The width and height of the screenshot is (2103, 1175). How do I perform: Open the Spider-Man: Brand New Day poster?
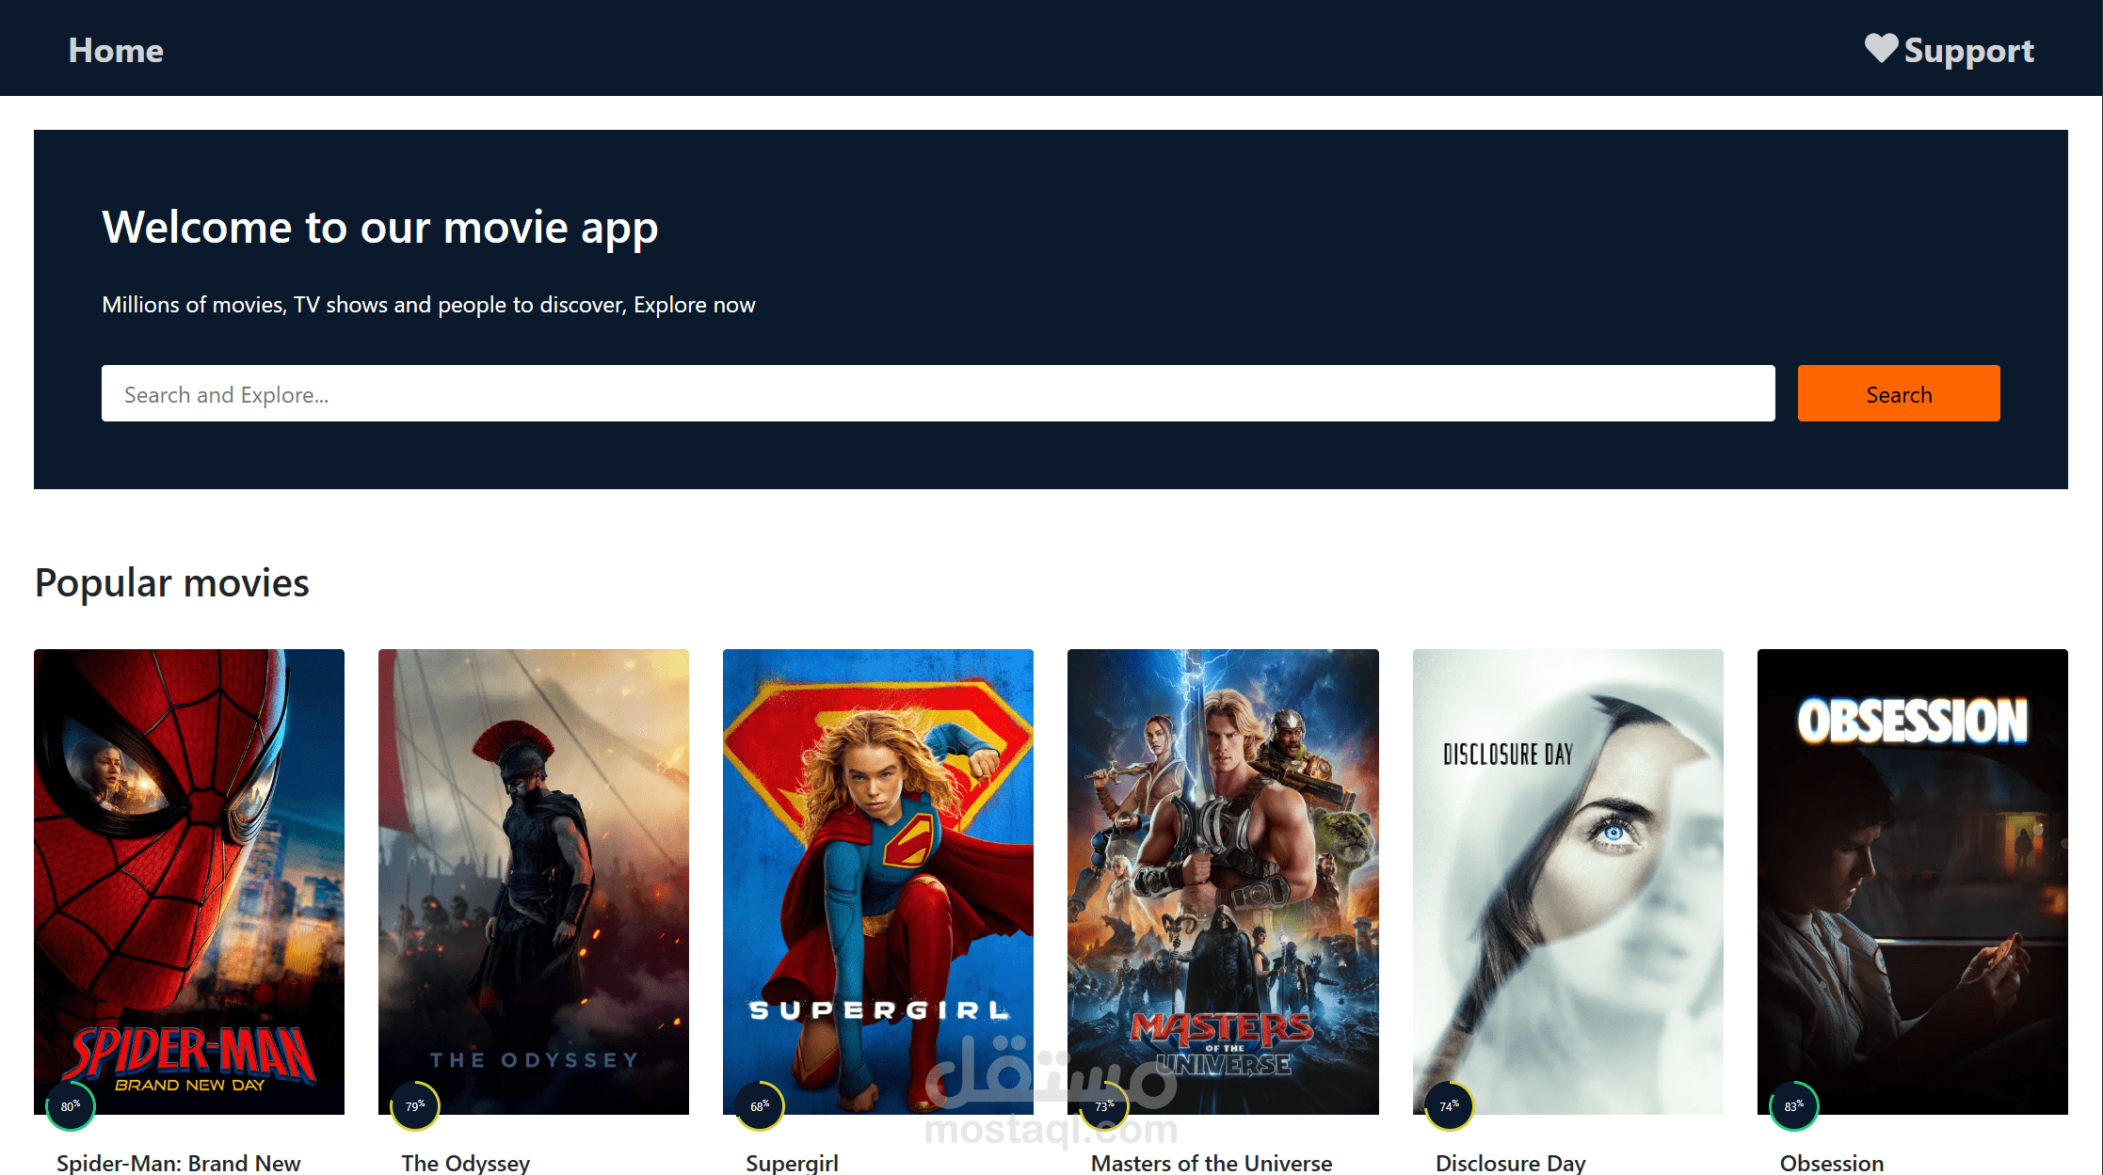[189, 881]
